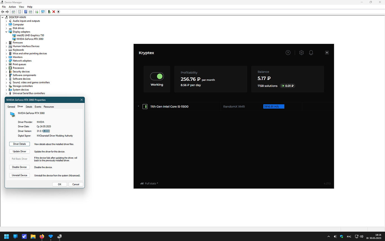
Task: Click the Uninstall Device button
Action: 20,175
